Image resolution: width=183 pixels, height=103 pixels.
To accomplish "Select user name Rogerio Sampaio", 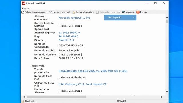I will click(x=69, y=51).
